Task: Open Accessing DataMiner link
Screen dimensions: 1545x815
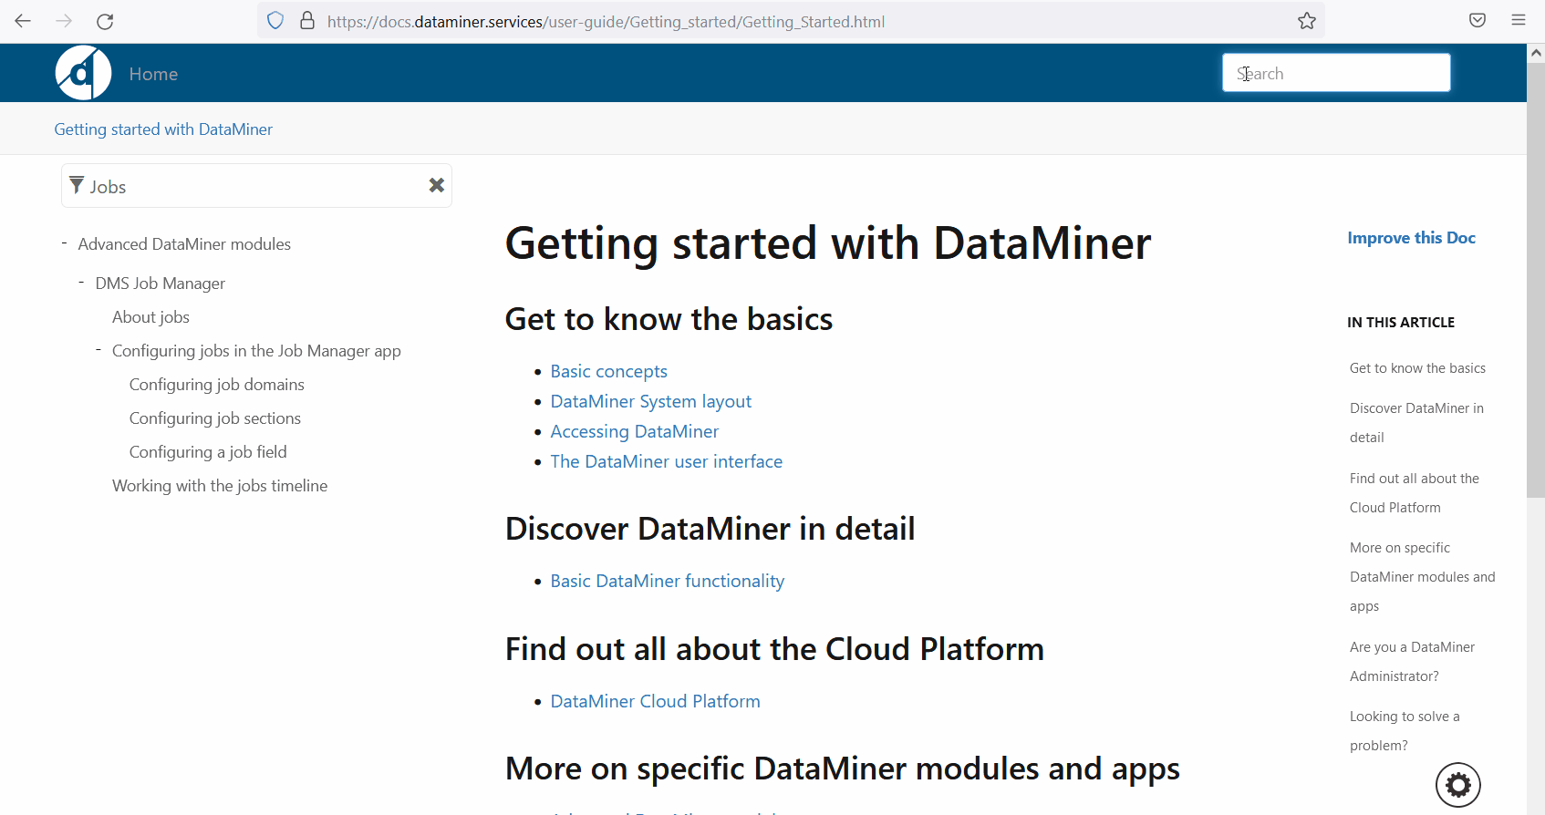Action: (x=635, y=432)
